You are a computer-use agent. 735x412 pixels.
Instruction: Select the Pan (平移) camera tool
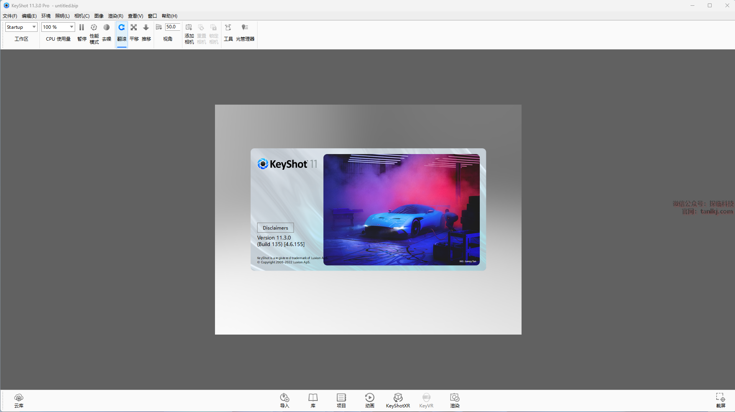(x=134, y=28)
